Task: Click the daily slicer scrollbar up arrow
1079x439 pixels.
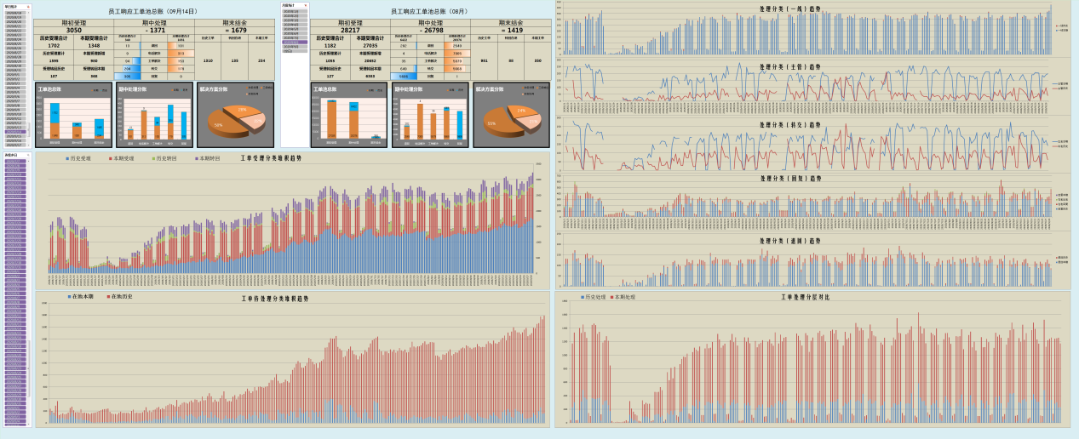Action: (x=29, y=12)
